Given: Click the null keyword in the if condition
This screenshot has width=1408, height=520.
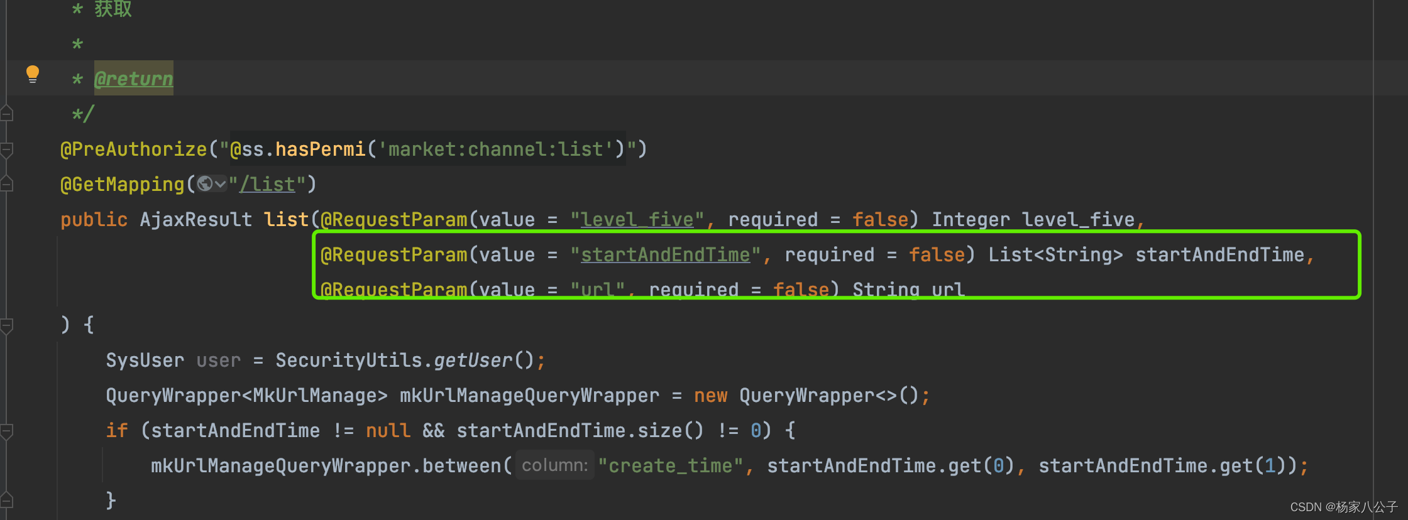Looking at the screenshot, I should tap(388, 430).
